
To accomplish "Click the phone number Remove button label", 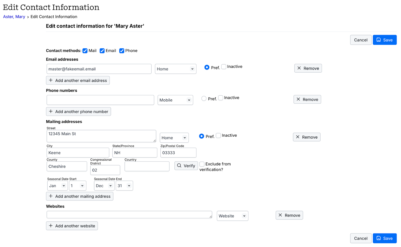I will (310, 100).
